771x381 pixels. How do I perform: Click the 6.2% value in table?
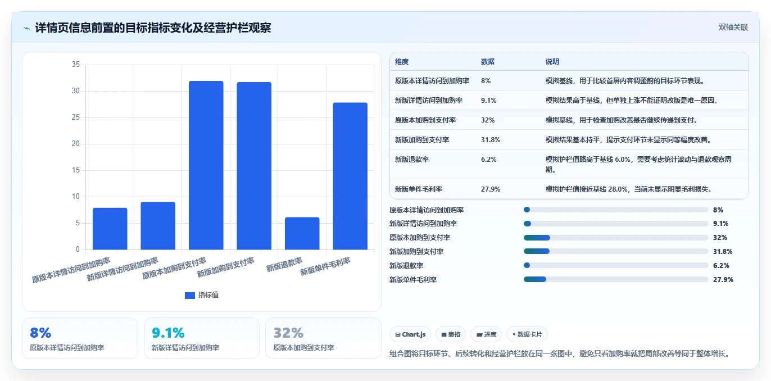[x=489, y=159]
